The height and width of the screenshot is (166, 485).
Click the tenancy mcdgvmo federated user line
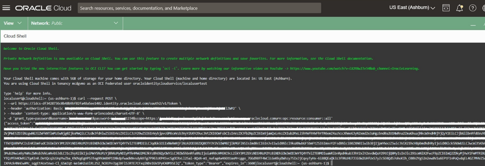tap(105, 84)
